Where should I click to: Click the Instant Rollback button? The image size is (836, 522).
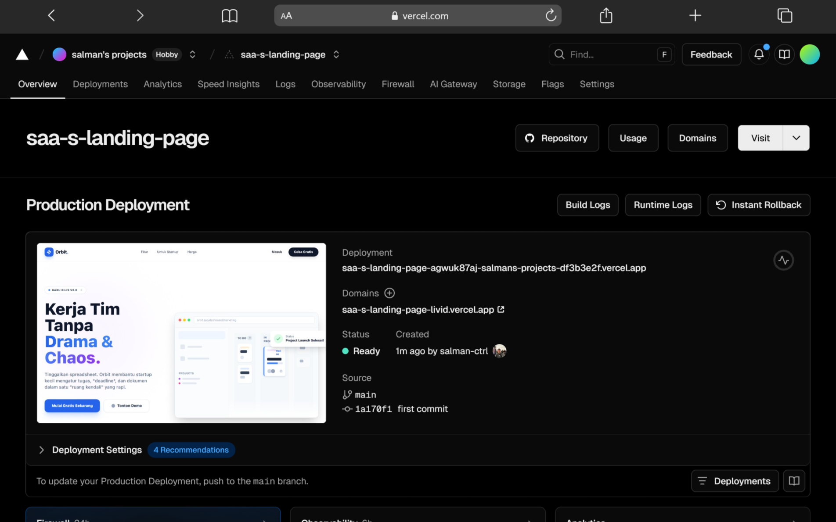pyautogui.click(x=759, y=205)
